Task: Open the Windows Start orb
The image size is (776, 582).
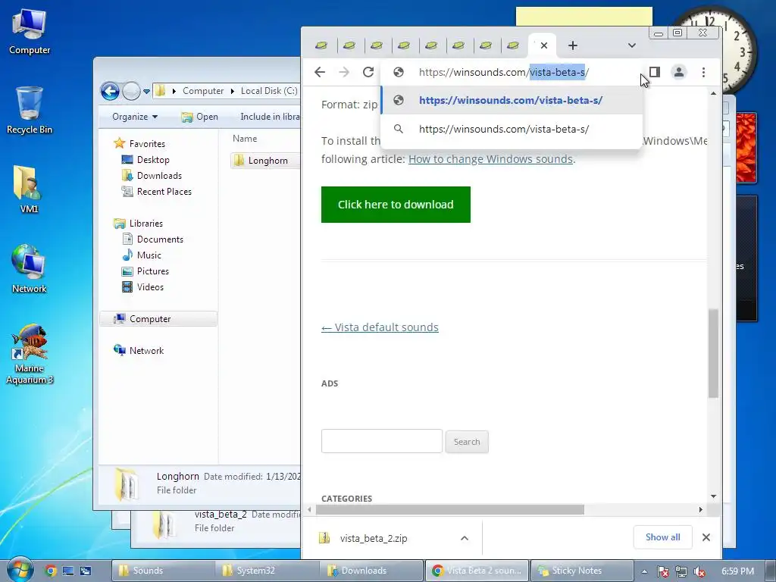Action: point(19,570)
